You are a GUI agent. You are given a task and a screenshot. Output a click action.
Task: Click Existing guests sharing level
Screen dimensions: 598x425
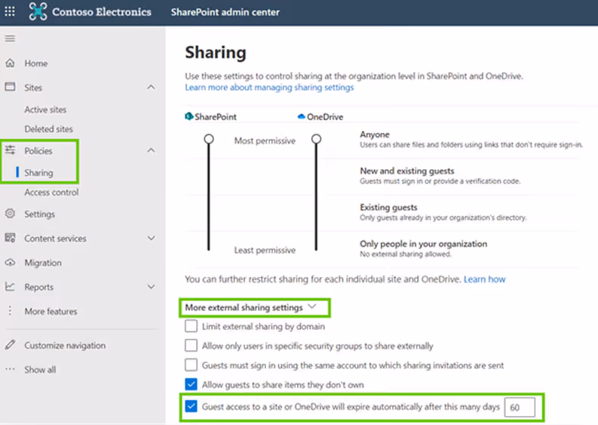388,207
